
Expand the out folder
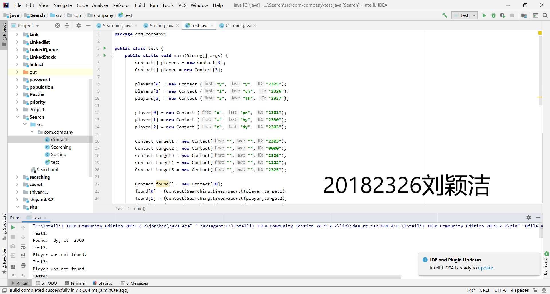click(17, 72)
